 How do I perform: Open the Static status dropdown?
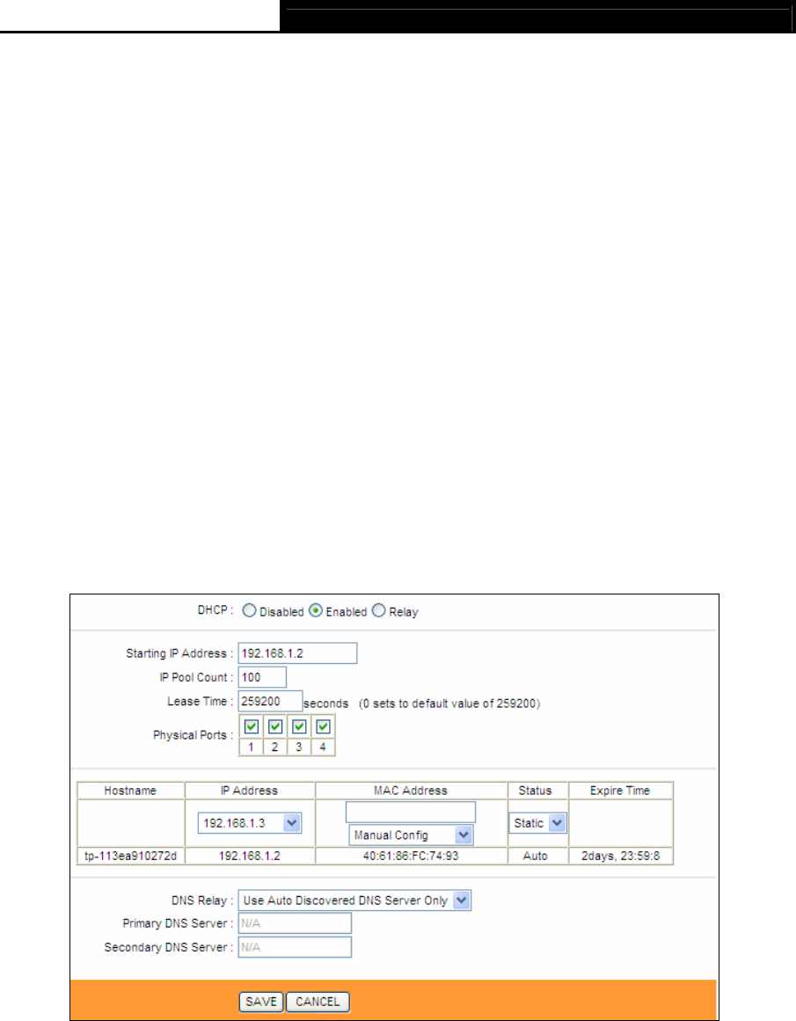click(x=537, y=823)
